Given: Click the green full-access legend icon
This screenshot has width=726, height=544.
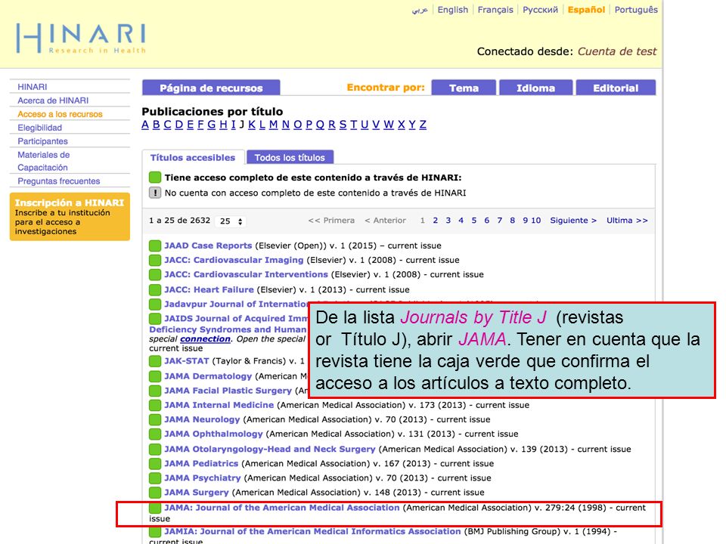Looking at the screenshot, I should pos(155,177).
